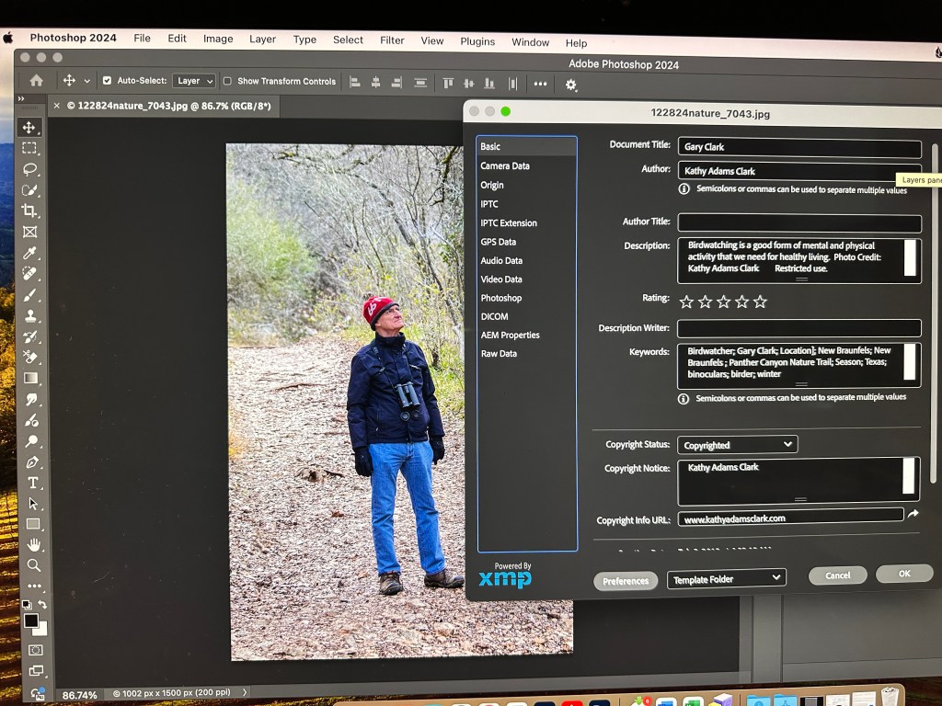Image resolution: width=942 pixels, height=706 pixels.
Task: Select the Zoom magnifier tool
Action: click(34, 564)
